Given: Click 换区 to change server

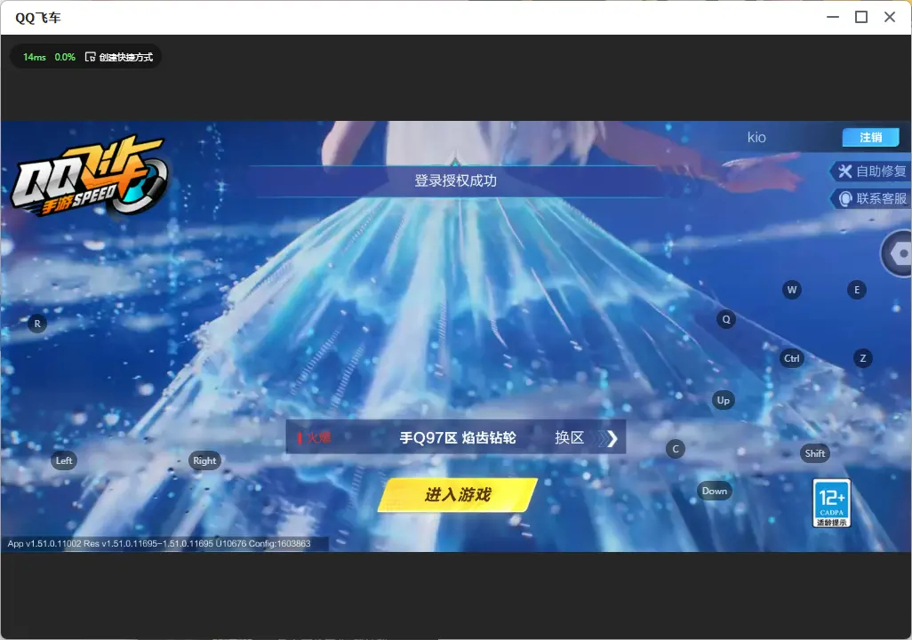Looking at the screenshot, I should pos(569,437).
